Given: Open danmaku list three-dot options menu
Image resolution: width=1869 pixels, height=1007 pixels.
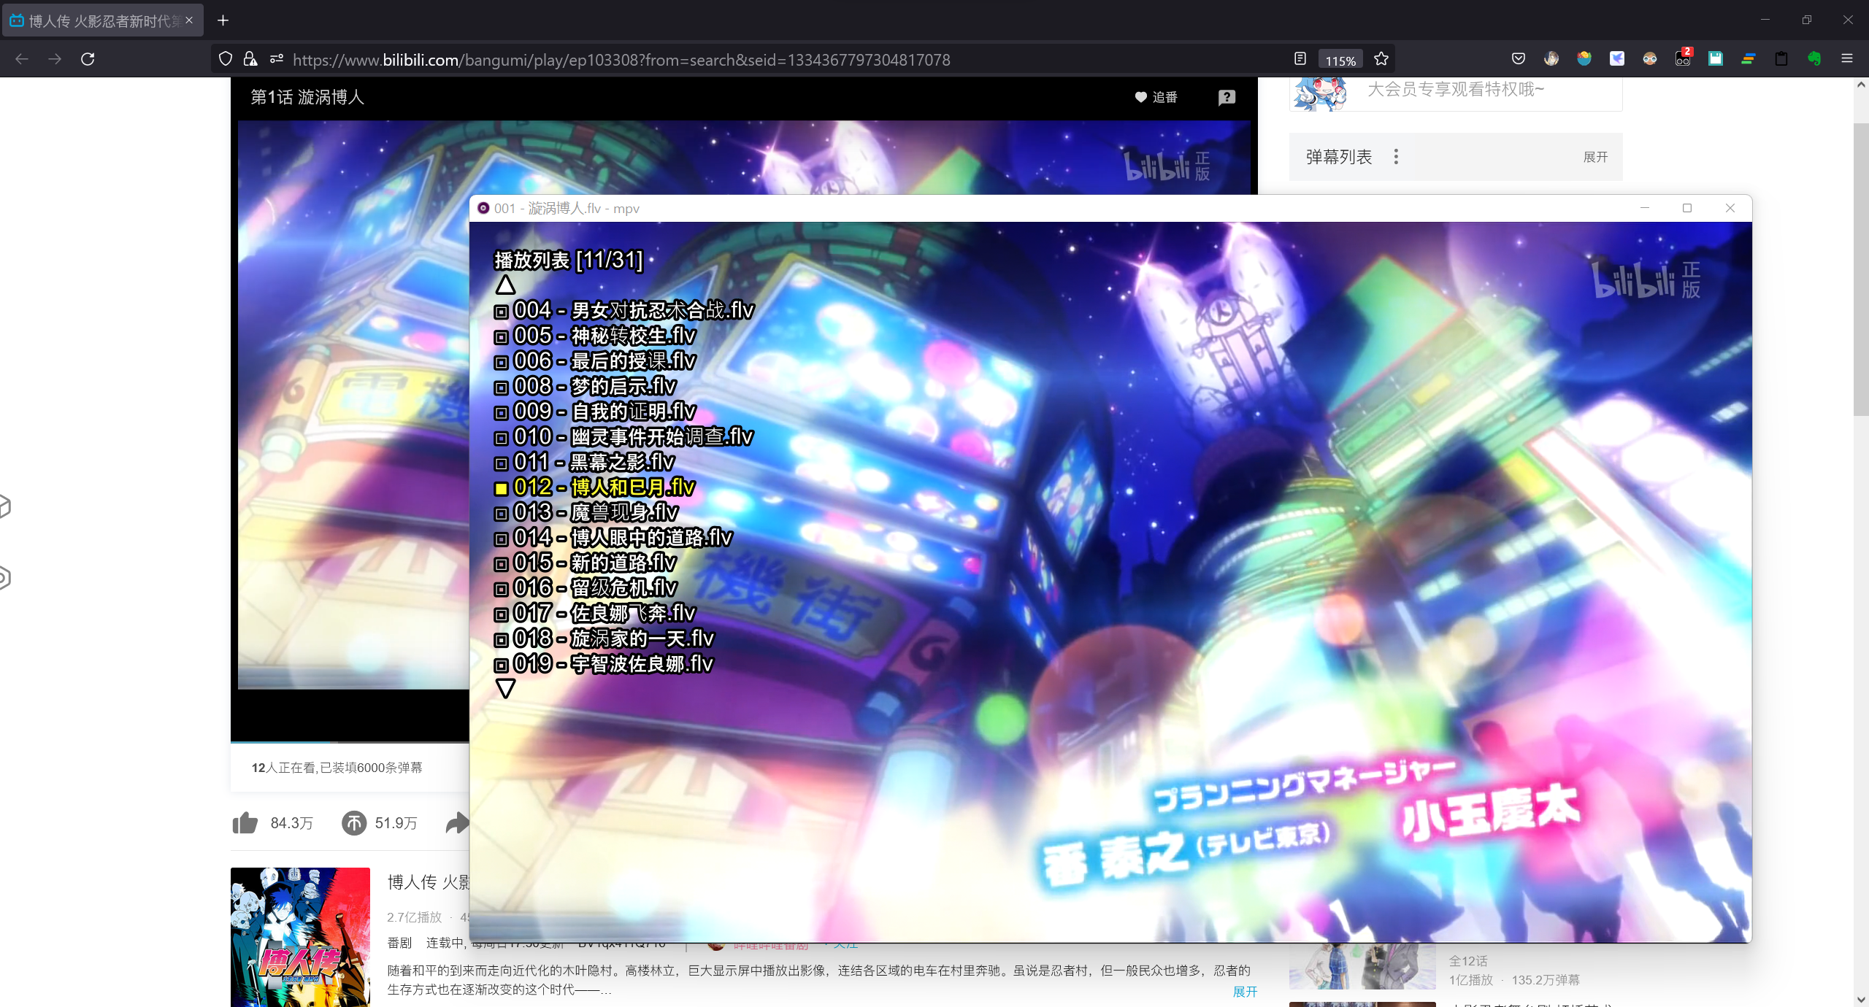Looking at the screenshot, I should coord(1396,157).
